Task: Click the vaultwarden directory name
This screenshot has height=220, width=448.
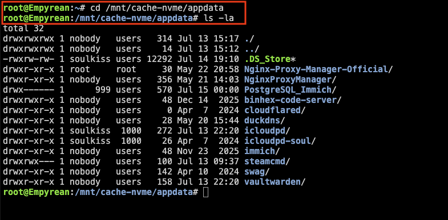Action: pyautogui.click(x=272, y=182)
